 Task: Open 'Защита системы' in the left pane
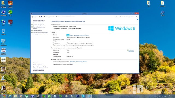(x=37, y=30)
